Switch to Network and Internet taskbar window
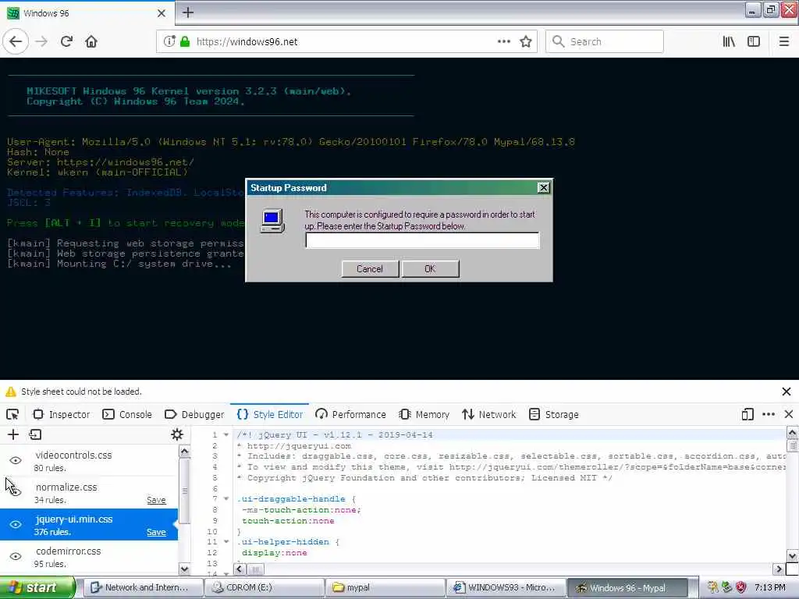Viewport: 799px width, 599px height. pyautogui.click(x=143, y=588)
